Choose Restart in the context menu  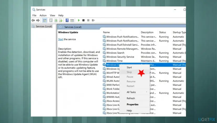[x=131, y=86]
